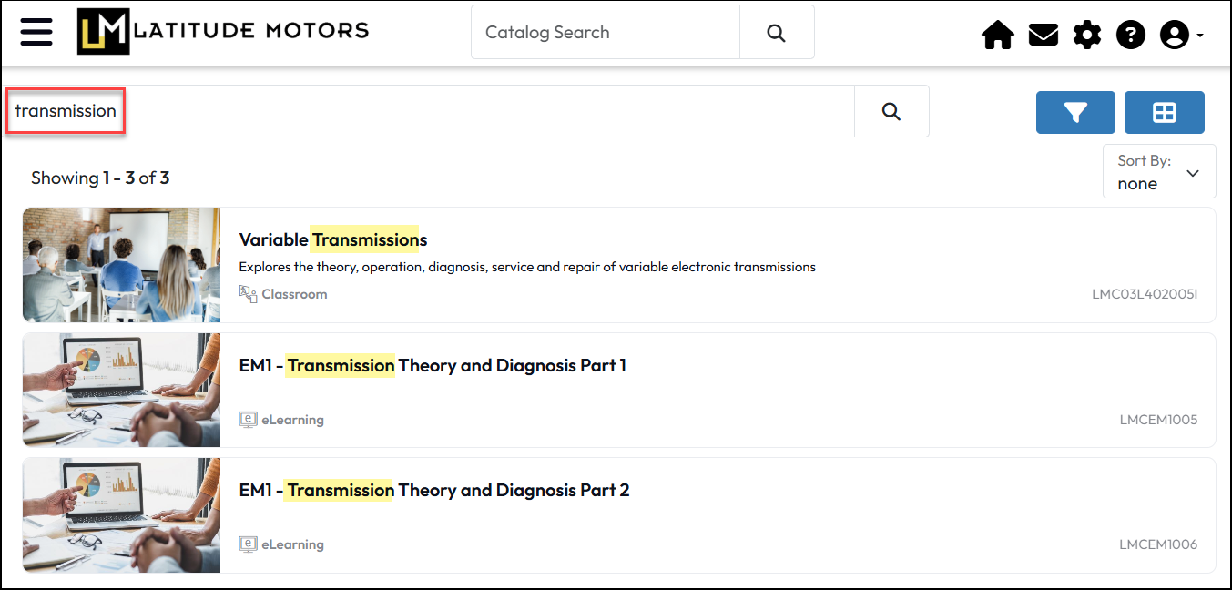Open EM1 Transmission Theory and Diagnosis Part 1
Image resolution: width=1232 pixels, height=590 pixels.
click(433, 366)
